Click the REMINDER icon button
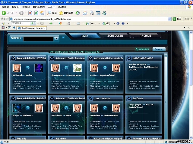The width and height of the screenshot is (193, 144). tap(142, 49)
